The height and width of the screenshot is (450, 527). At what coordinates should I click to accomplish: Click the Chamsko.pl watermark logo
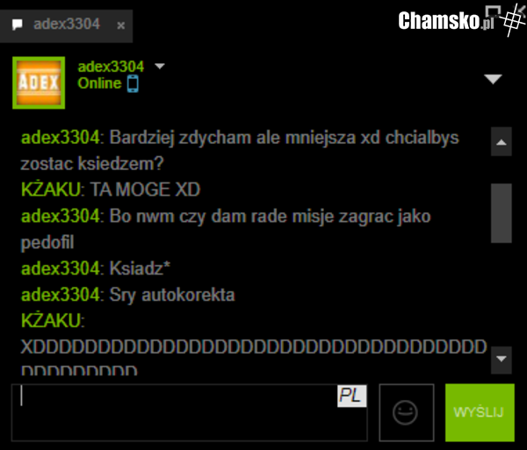pyautogui.click(x=446, y=21)
